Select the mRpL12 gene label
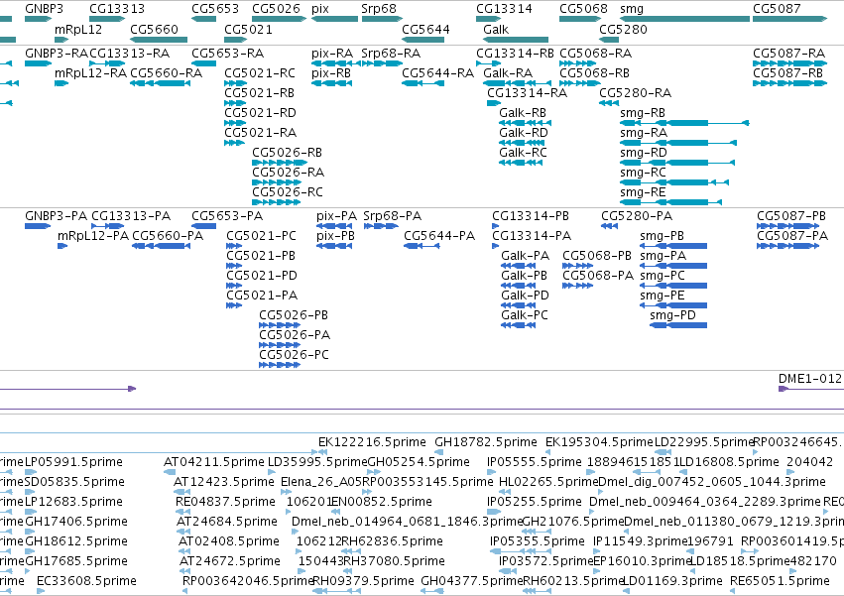844x596 pixels. (x=78, y=29)
